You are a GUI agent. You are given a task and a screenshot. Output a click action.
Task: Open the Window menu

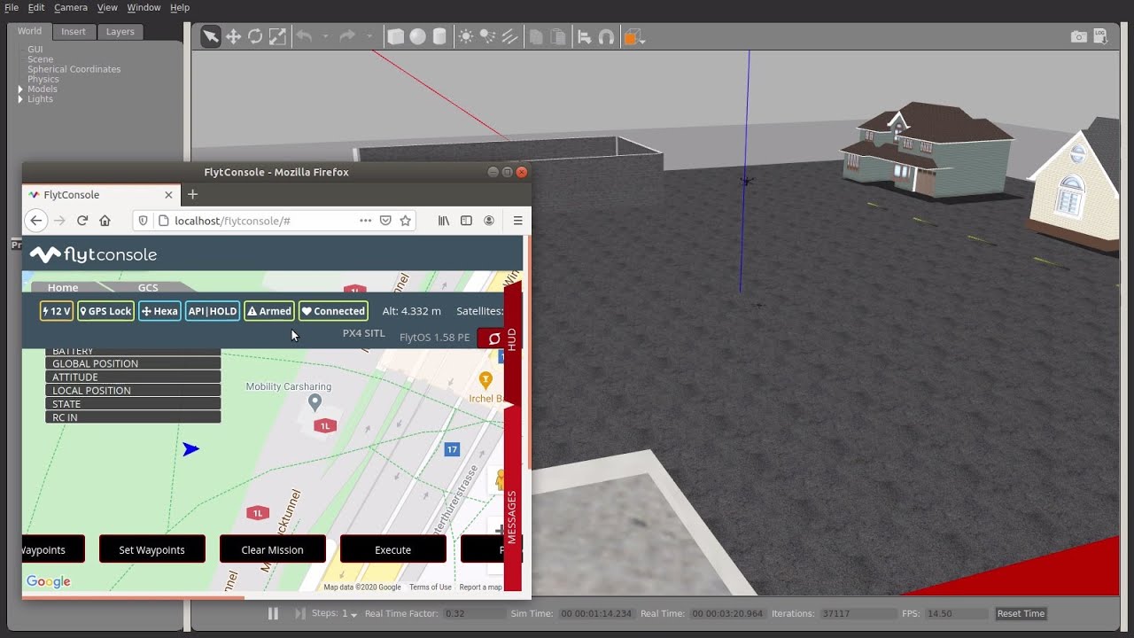coord(144,7)
